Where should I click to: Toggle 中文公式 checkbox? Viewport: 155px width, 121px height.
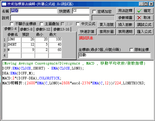point(78,24)
